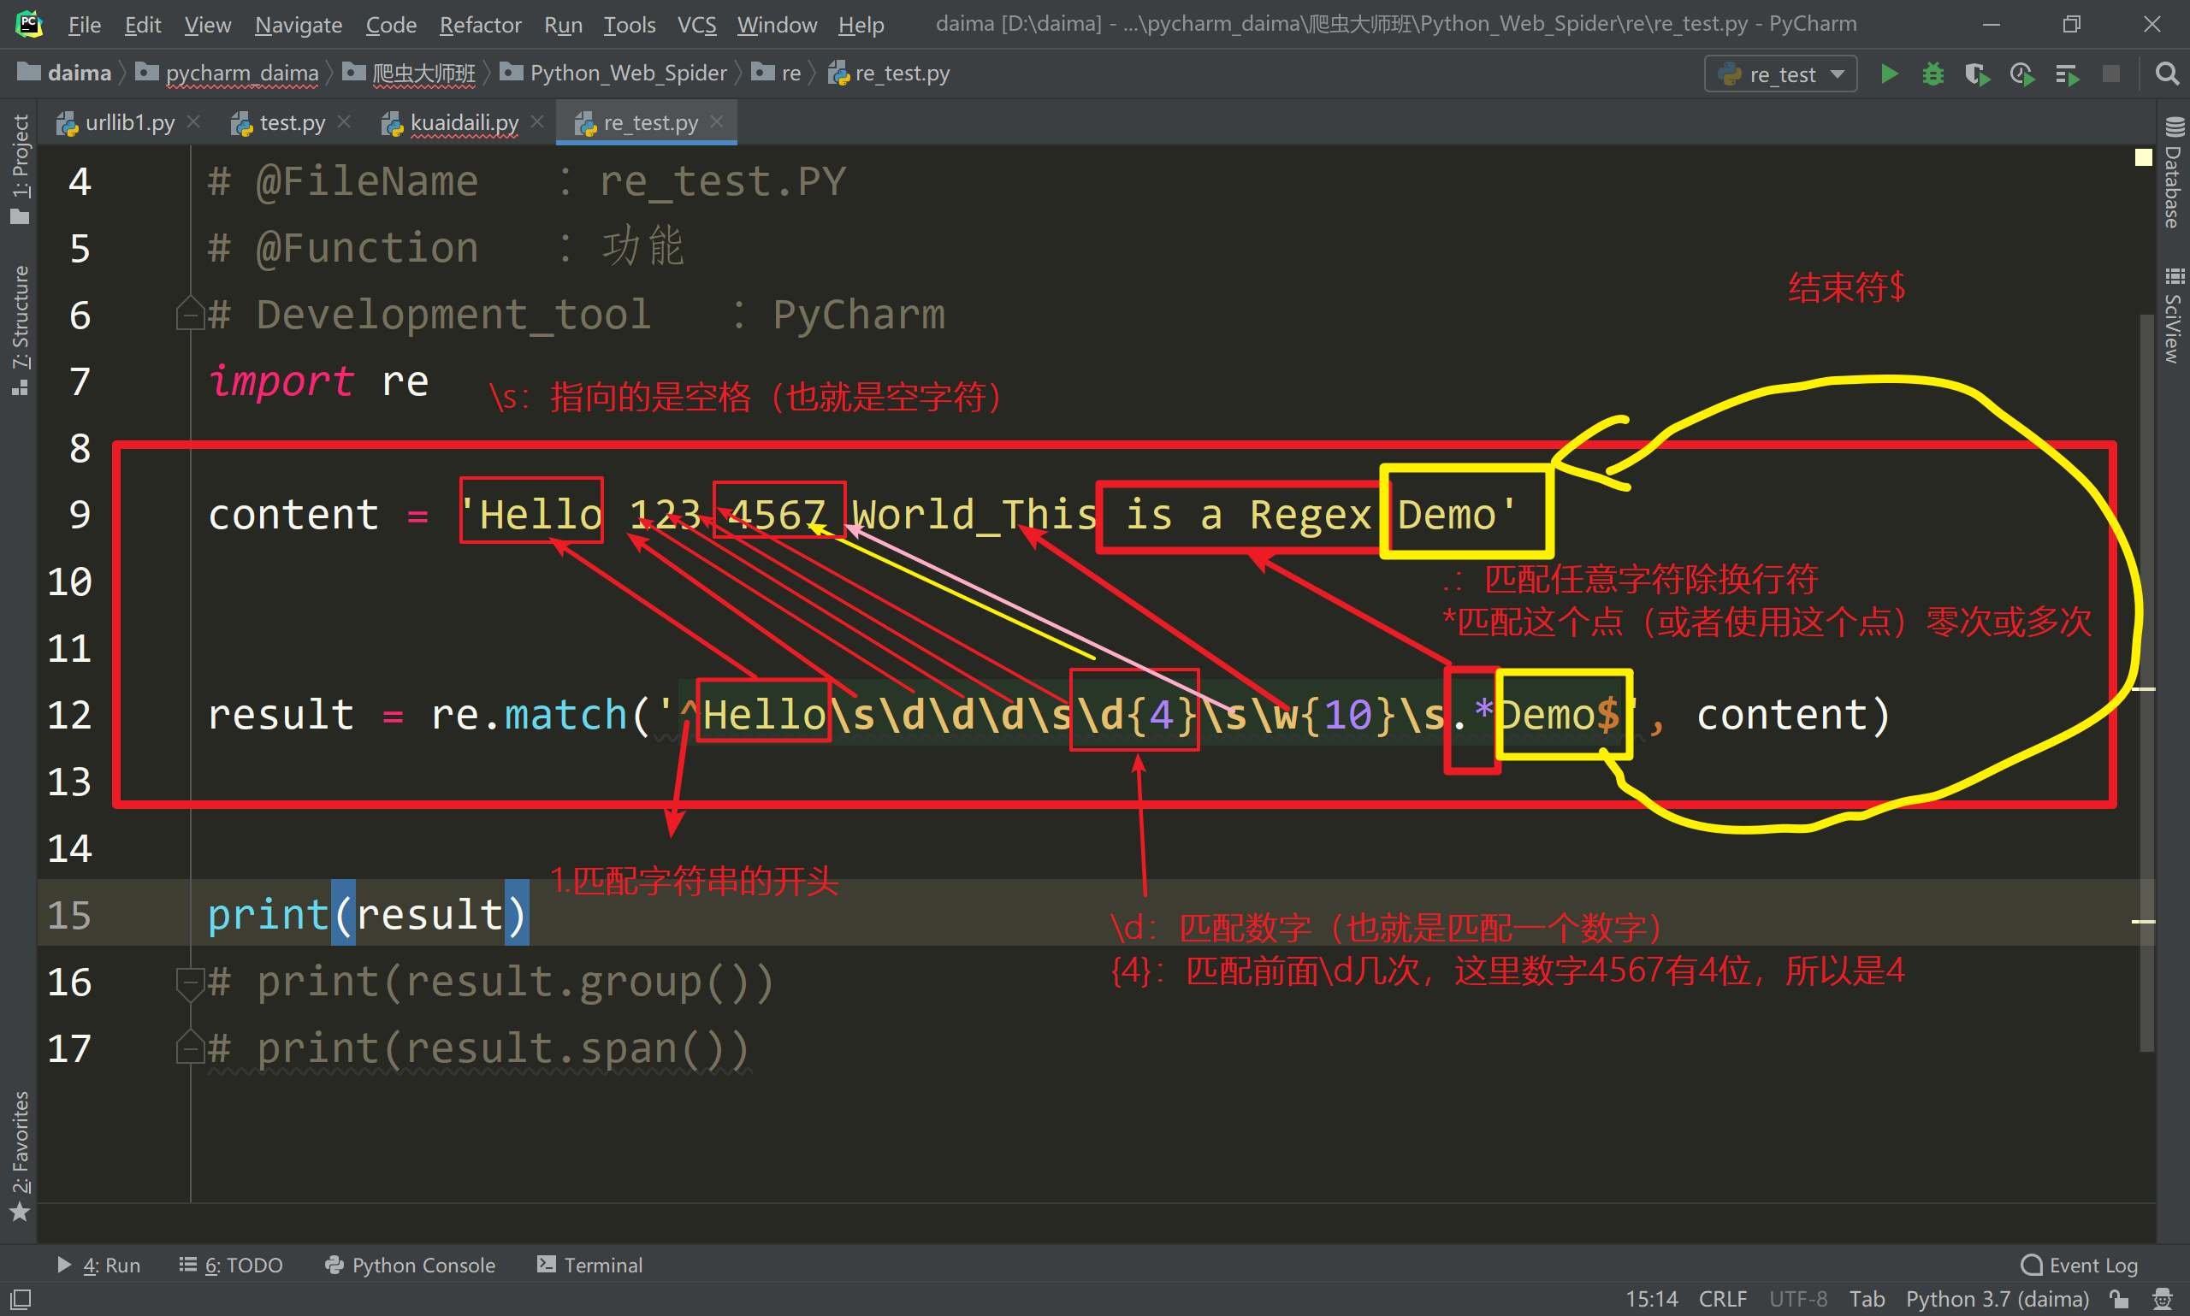The height and width of the screenshot is (1316, 2190).
Task: Toggle the Project tool window
Action: pos(20,168)
